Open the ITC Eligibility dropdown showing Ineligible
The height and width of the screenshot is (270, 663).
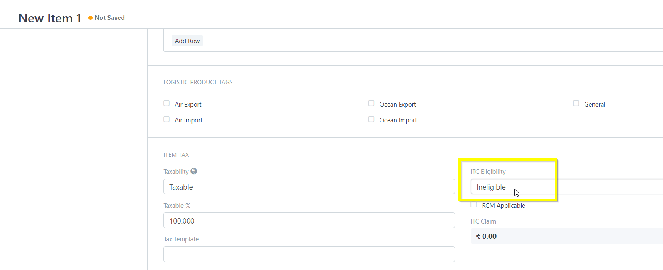pyautogui.click(x=567, y=187)
